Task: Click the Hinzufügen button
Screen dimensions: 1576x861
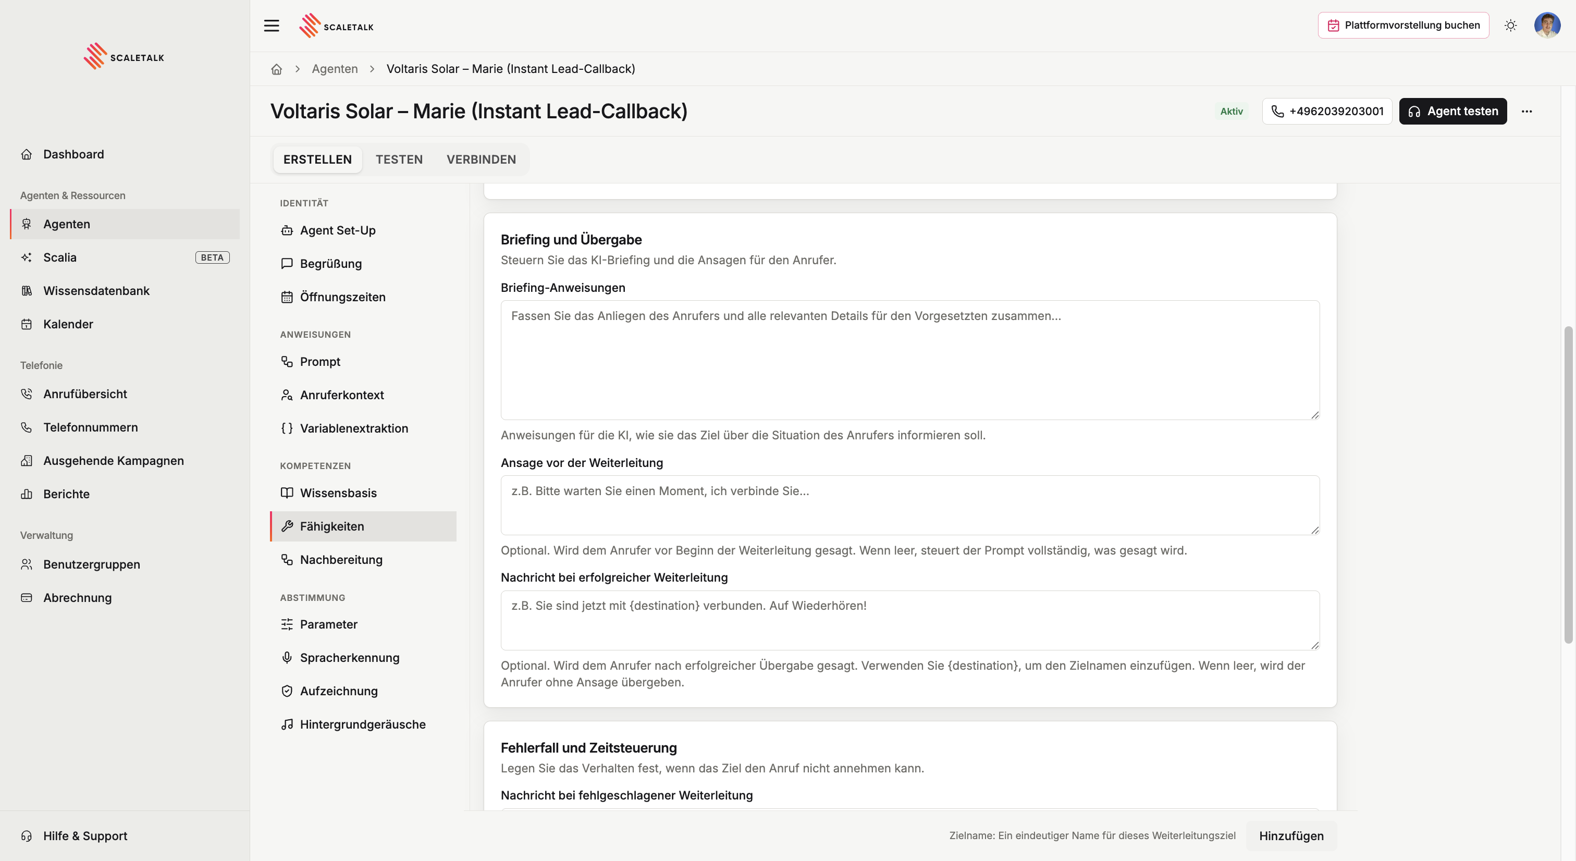Action: coord(1291,836)
